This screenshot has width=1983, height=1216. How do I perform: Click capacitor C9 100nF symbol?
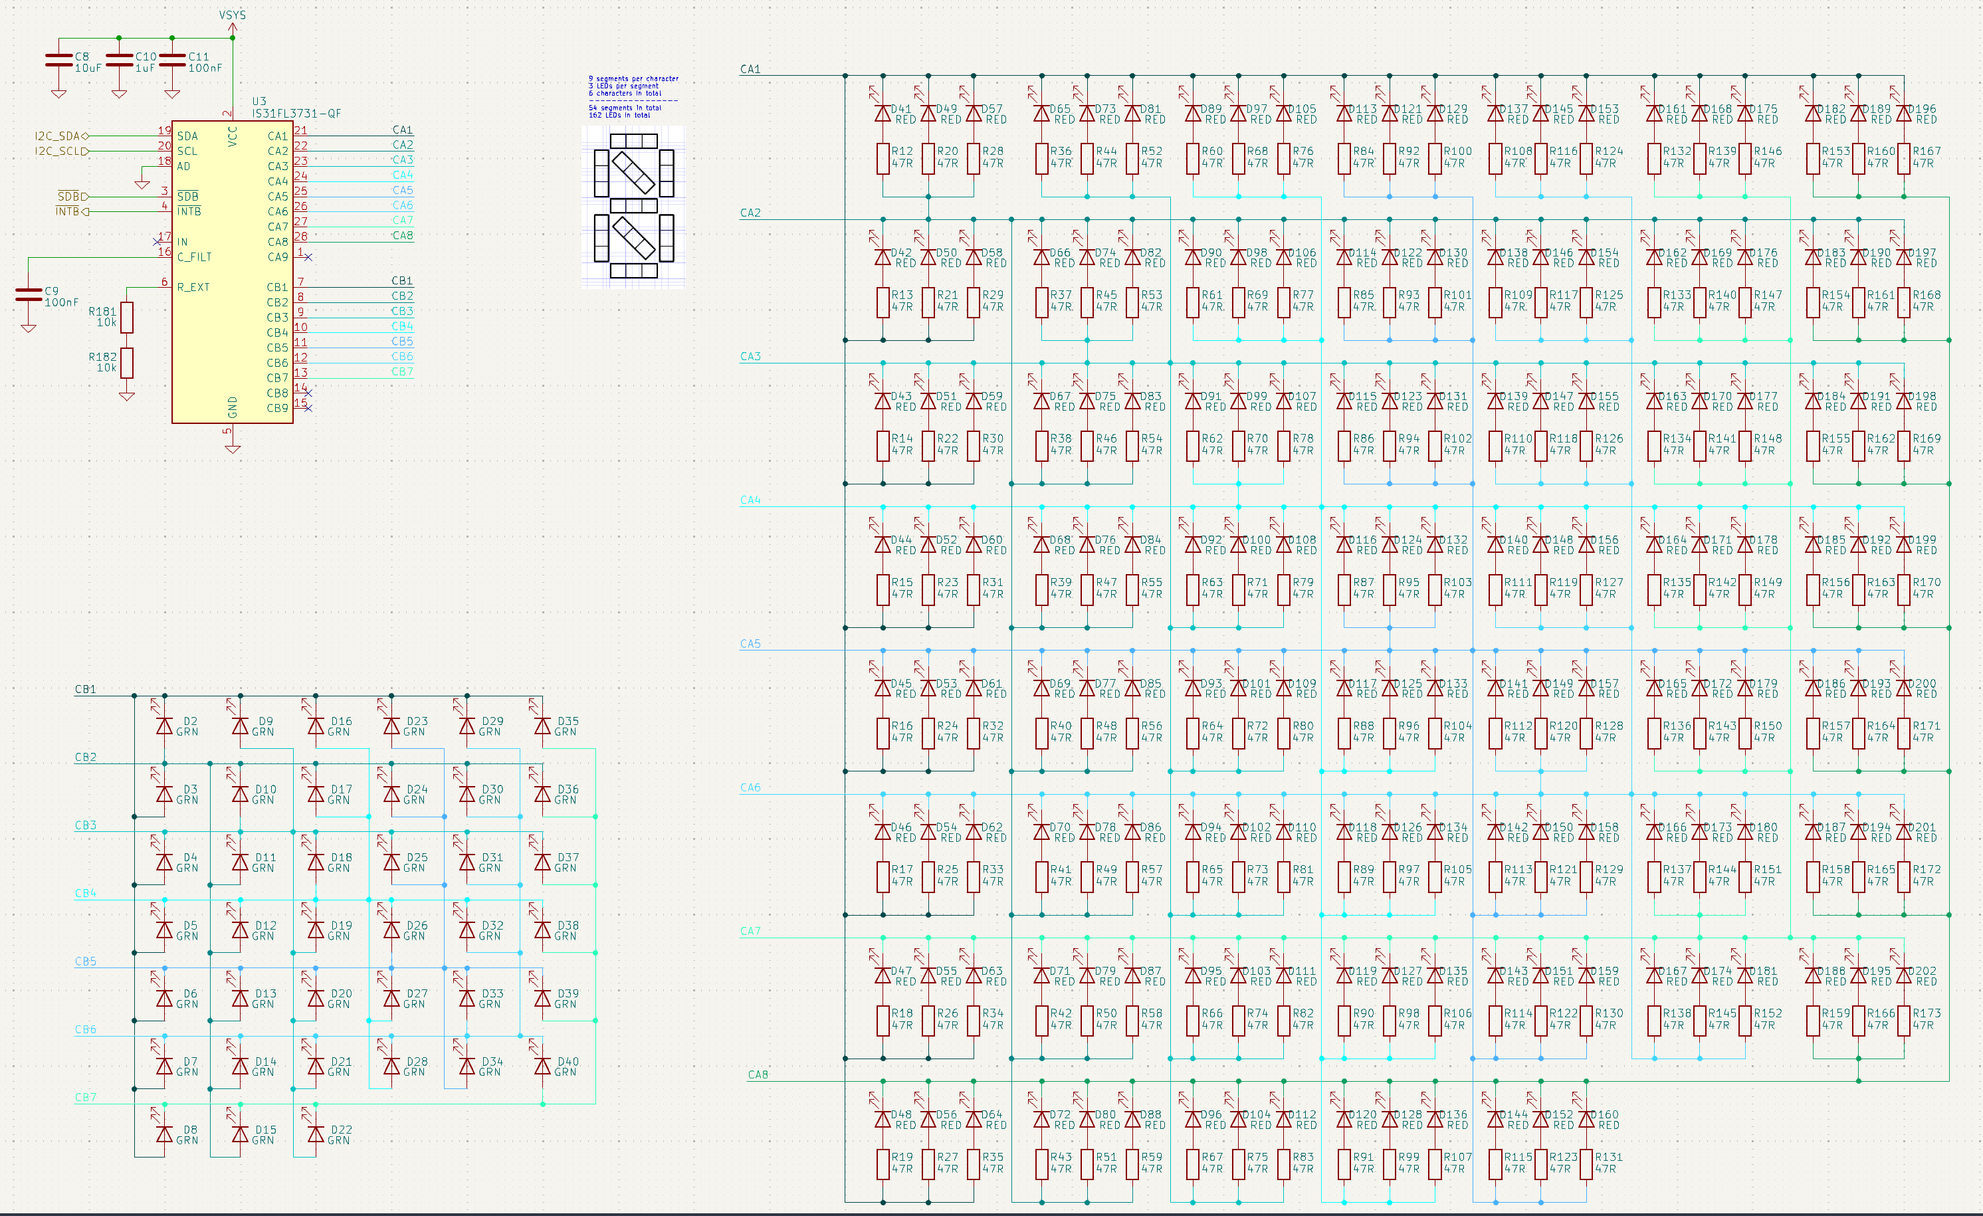coord(28,295)
